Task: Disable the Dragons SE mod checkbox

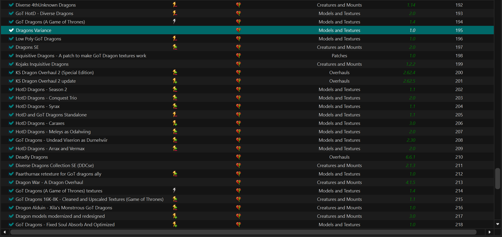Action: tap(11, 47)
